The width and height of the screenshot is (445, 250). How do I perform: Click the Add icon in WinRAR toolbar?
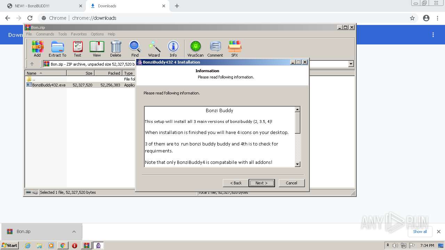pos(37,49)
